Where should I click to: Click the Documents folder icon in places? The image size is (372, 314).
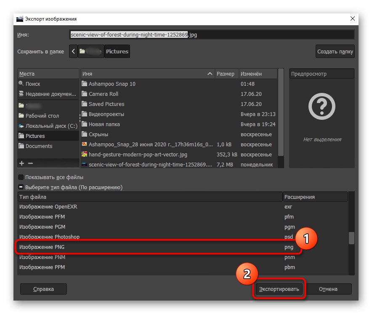click(21, 146)
